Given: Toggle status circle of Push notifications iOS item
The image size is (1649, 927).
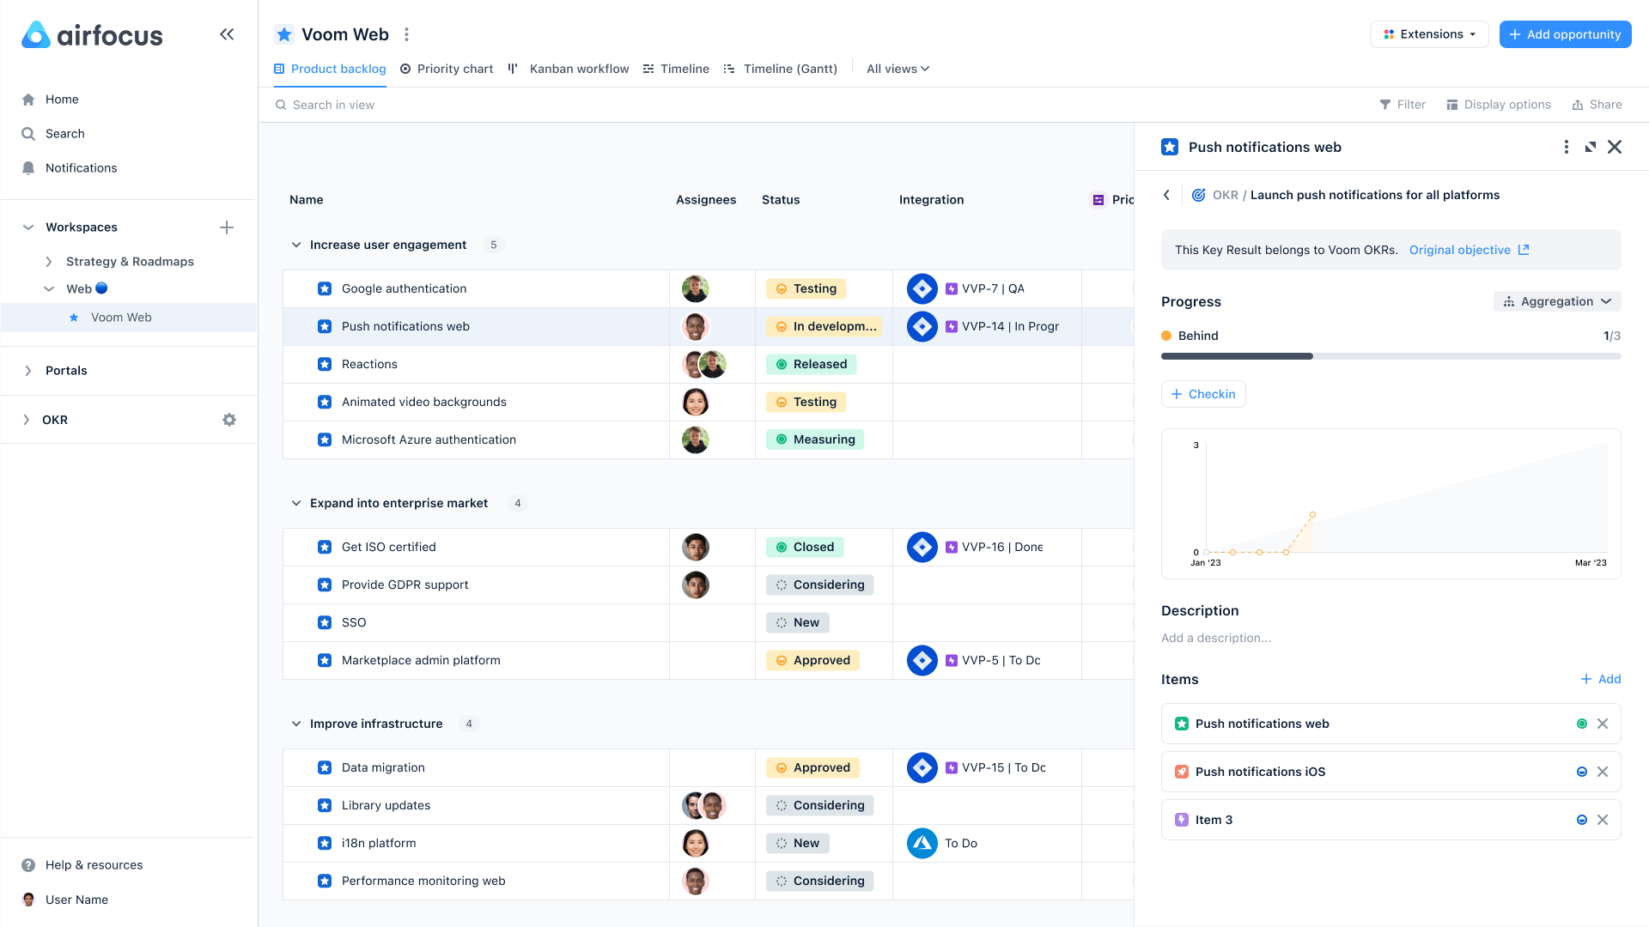Looking at the screenshot, I should (1582, 772).
